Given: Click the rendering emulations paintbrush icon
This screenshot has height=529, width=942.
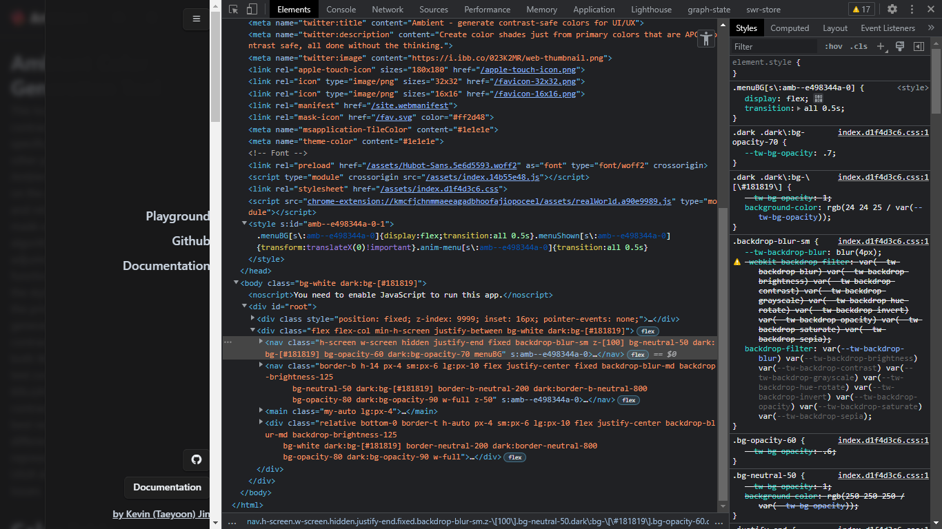Looking at the screenshot, I should (x=900, y=46).
